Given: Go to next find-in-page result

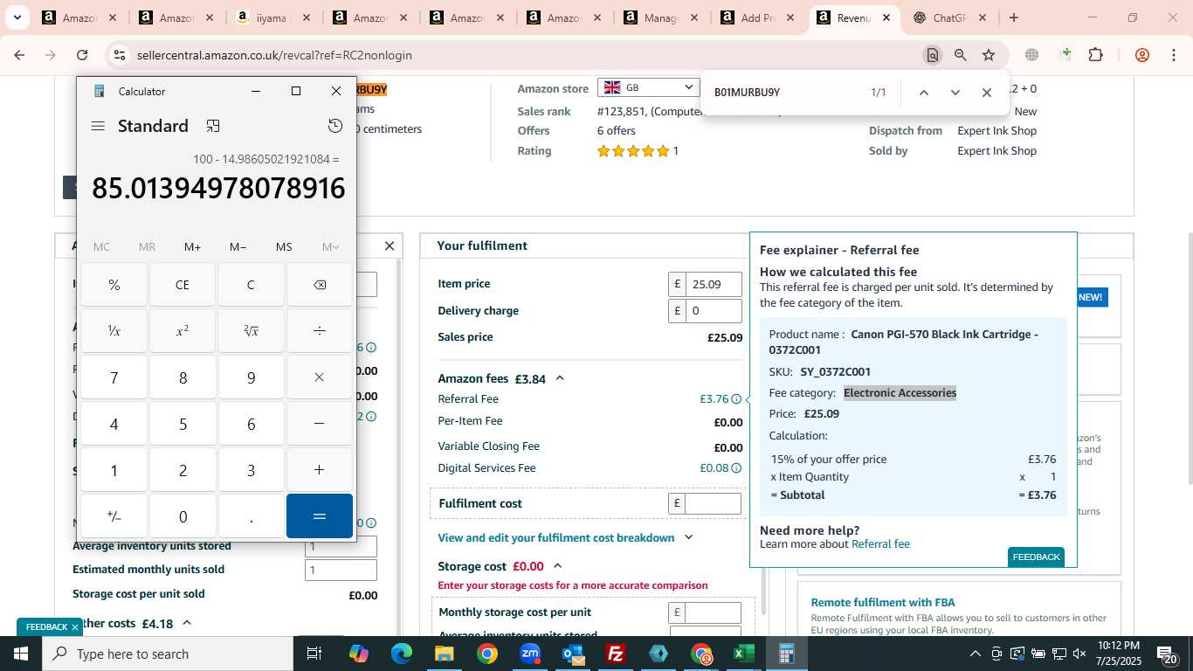Looking at the screenshot, I should [x=955, y=93].
